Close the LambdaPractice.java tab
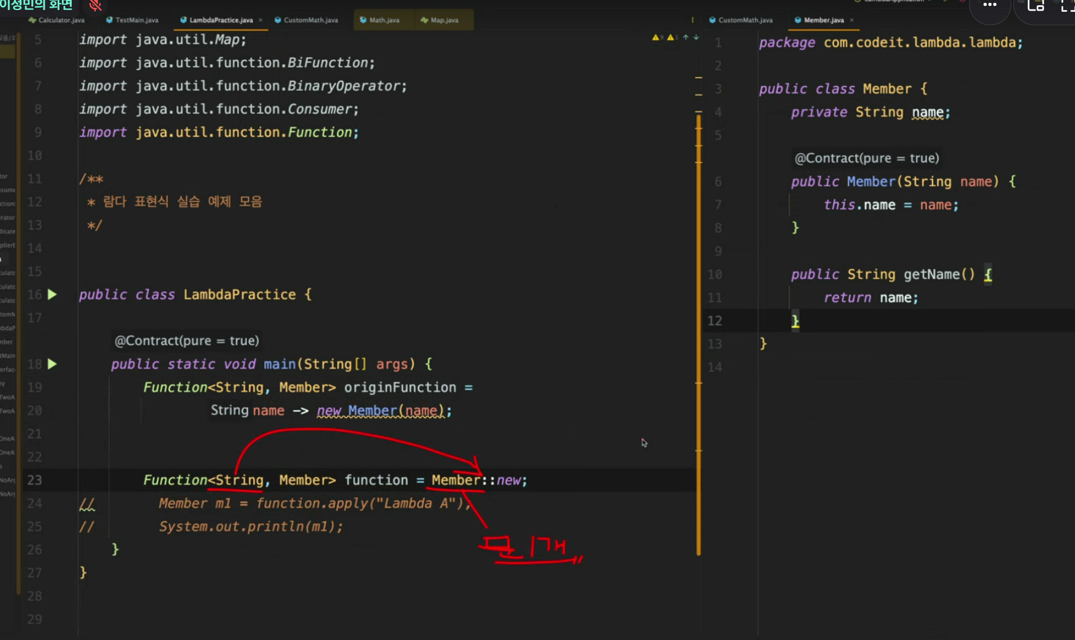 click(x=261, y=20)
